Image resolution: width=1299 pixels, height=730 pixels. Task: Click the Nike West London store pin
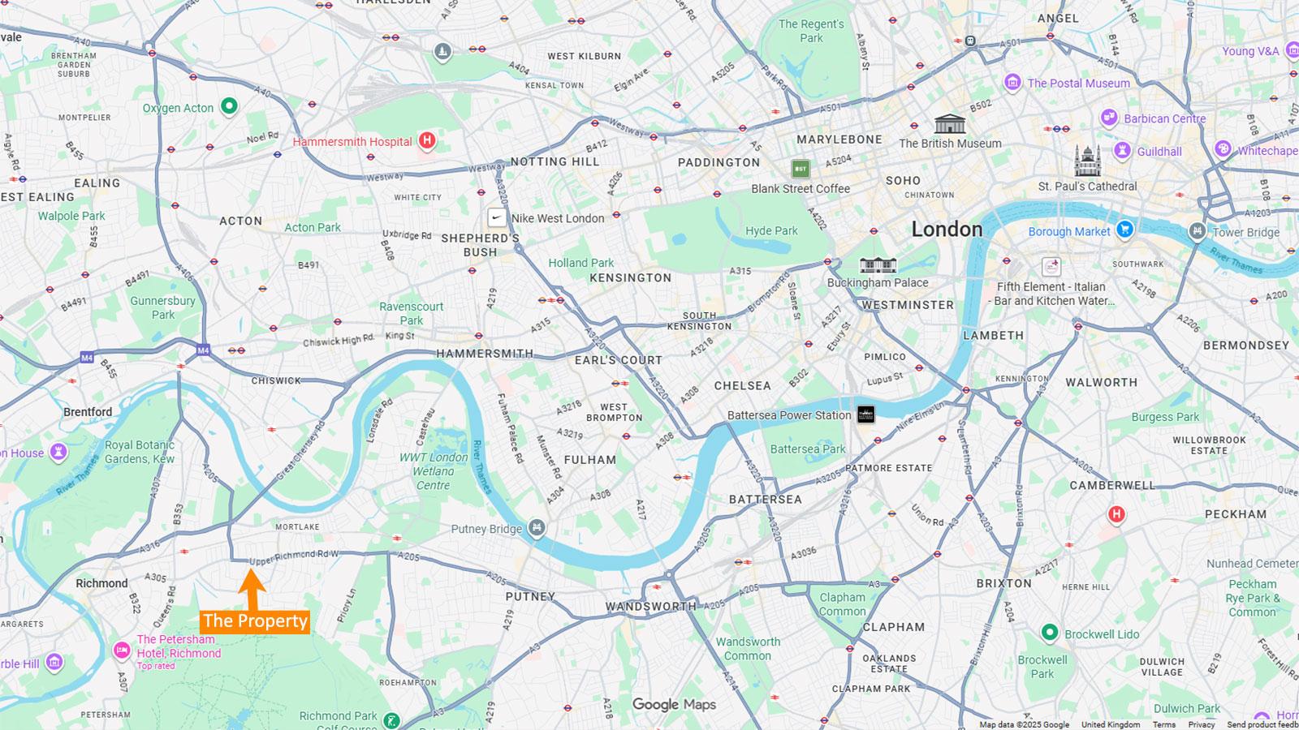point(496,217)
